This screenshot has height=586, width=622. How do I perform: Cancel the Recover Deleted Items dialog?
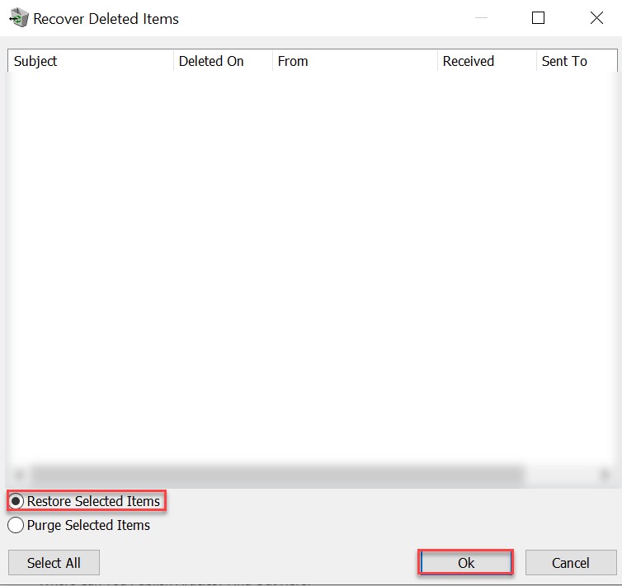(x=571, y=563)
